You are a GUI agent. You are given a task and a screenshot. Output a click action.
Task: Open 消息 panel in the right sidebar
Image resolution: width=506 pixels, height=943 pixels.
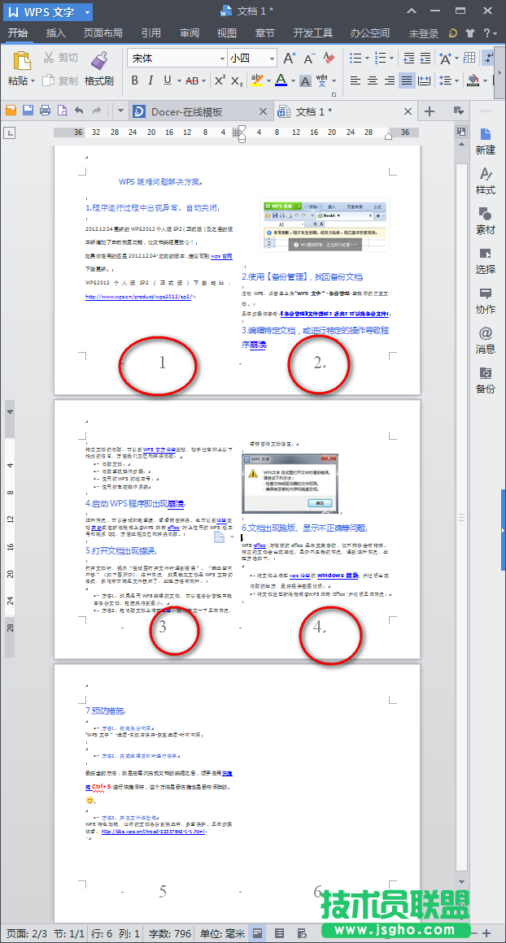[x=486, y=340]
